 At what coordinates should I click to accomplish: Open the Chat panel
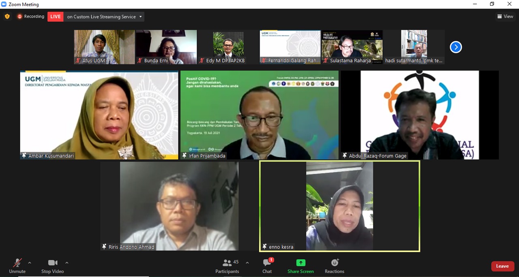(x=267, y=266)
